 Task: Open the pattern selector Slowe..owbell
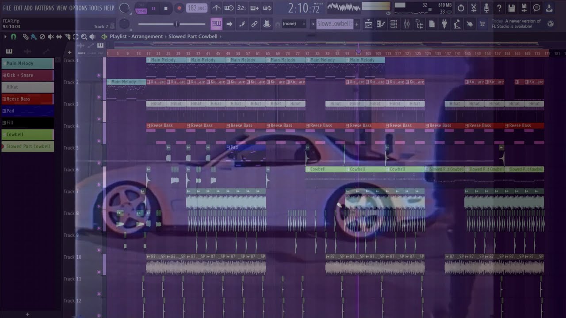point(334,24)
